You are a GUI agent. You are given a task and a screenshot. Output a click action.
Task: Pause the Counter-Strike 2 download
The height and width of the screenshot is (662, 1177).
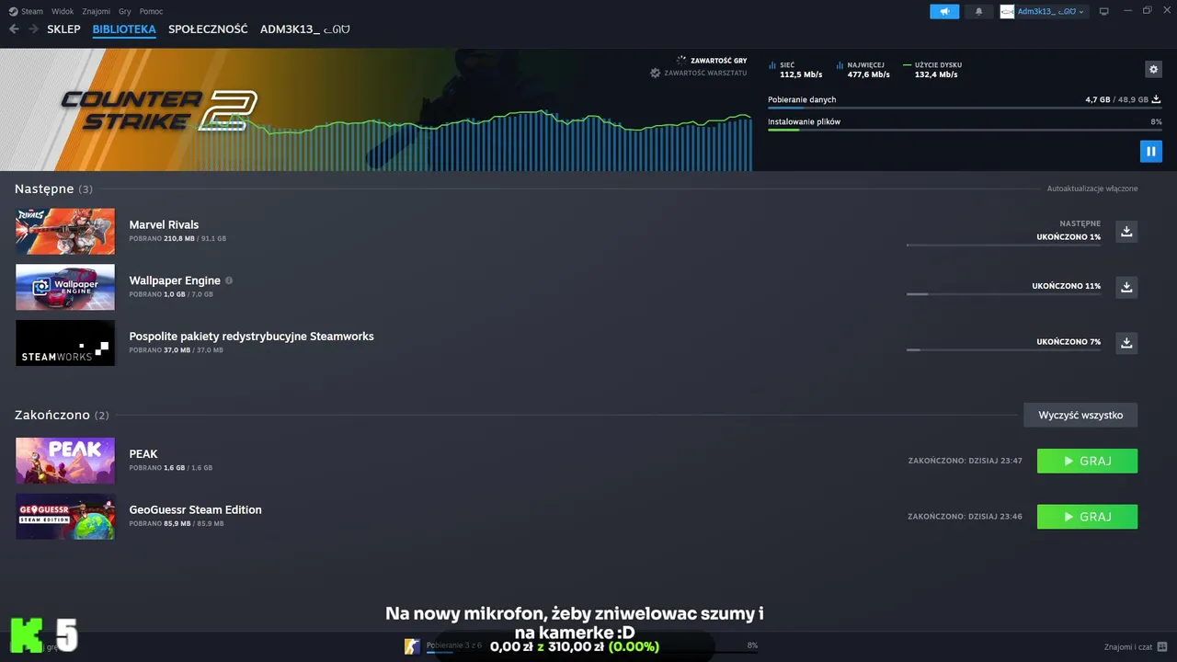pos(1150,151)
